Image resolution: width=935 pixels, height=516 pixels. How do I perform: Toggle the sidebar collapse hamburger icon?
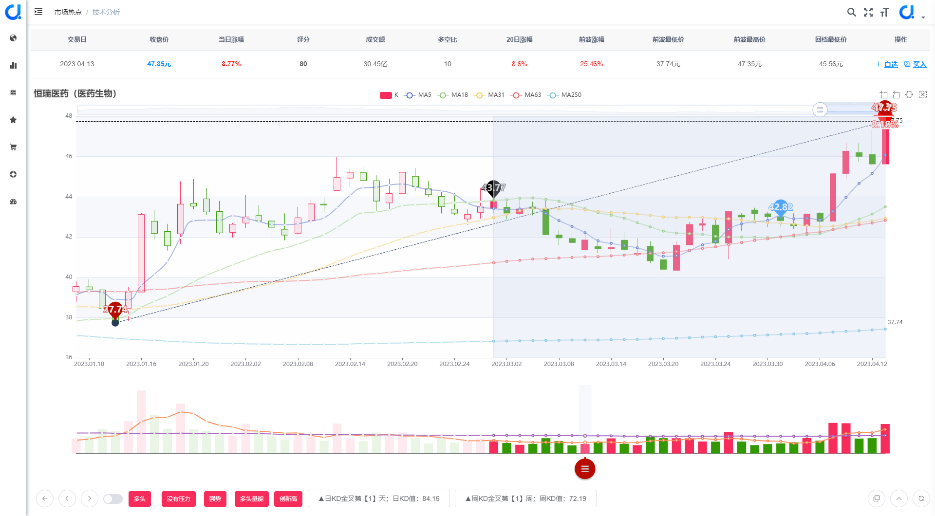[x=38, y=12]
